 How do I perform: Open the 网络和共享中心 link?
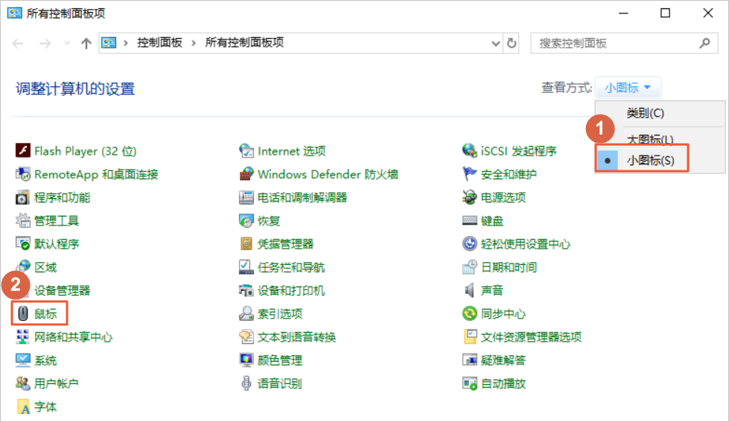73,337
